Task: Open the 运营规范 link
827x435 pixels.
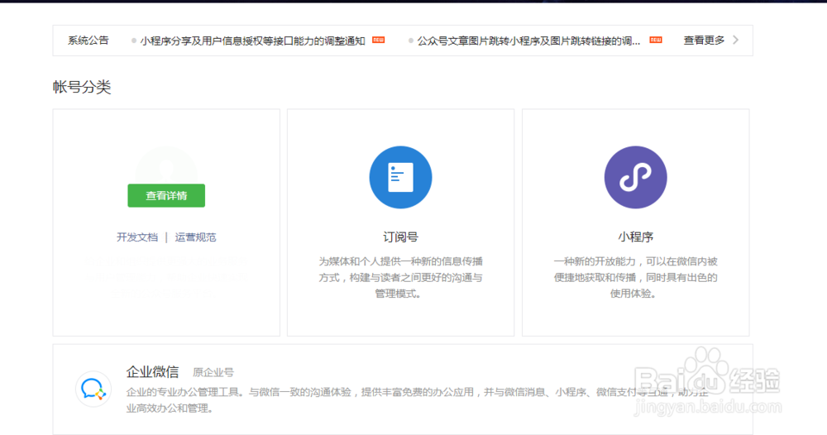Action: [195, 237]
